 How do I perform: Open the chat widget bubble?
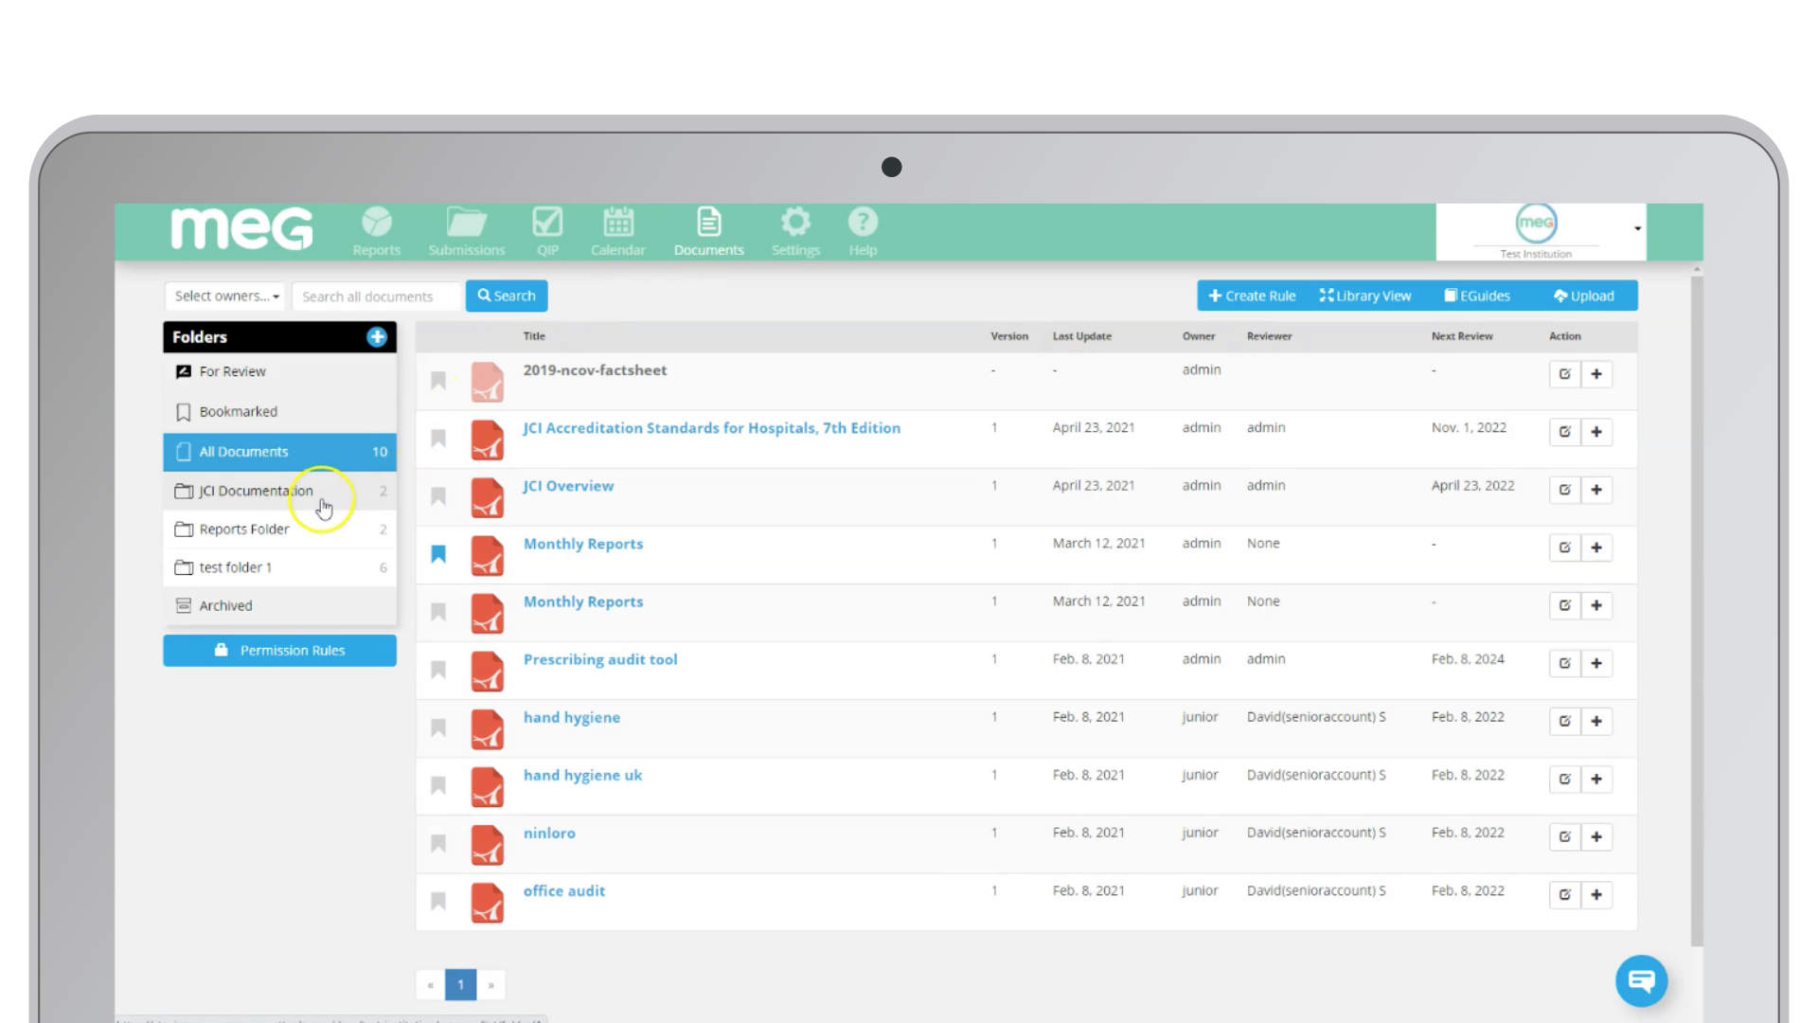coord(1641,981)
